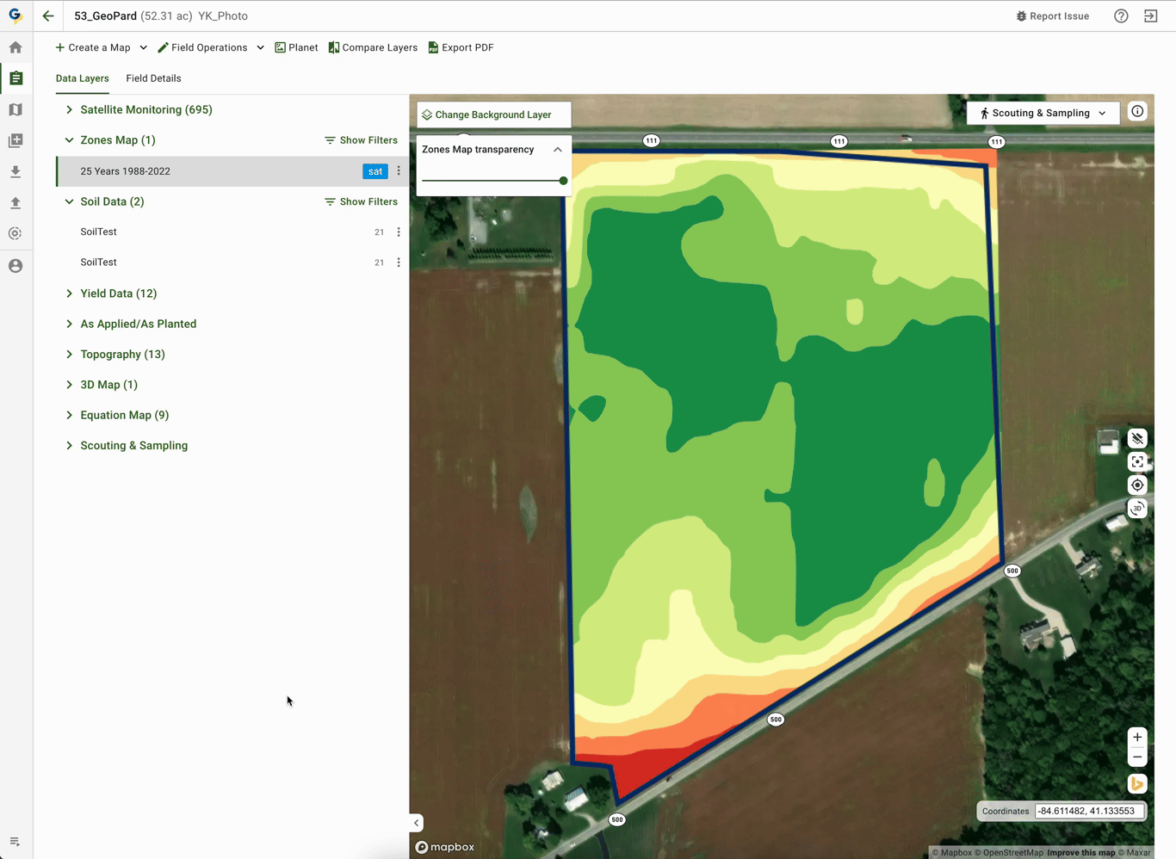Open the user account sidebar icon
Image resolution: width=1176 pixels, height=859 pixels.
click(x=15, y=266)
